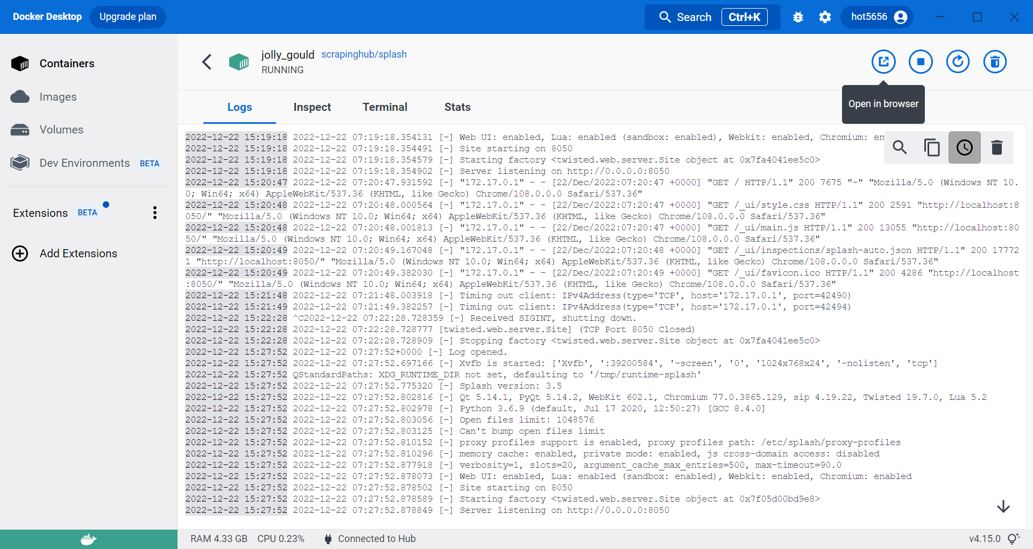Delete the jolly_gould container
The image size is (1033, 549).
point(995,62)
